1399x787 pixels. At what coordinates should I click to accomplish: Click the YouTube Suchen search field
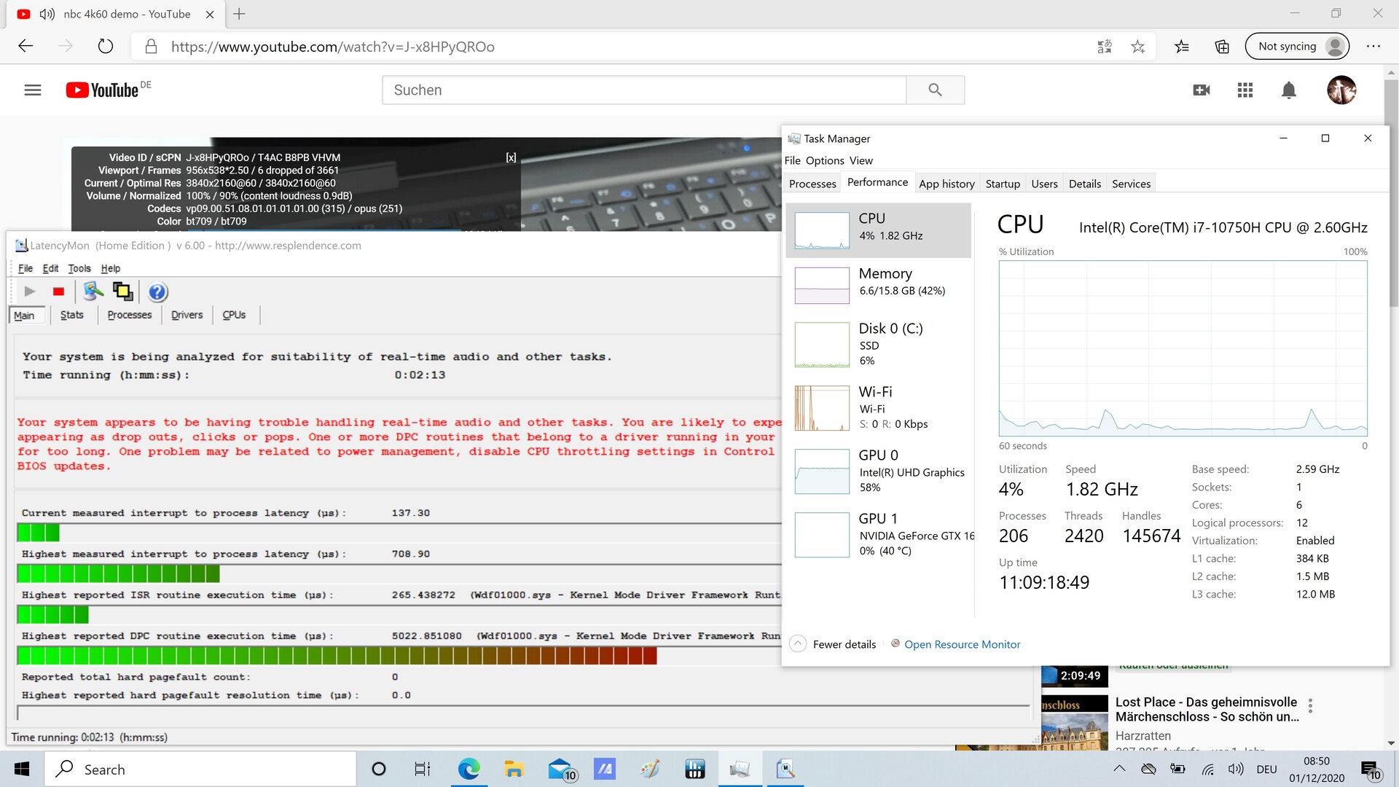644,90
